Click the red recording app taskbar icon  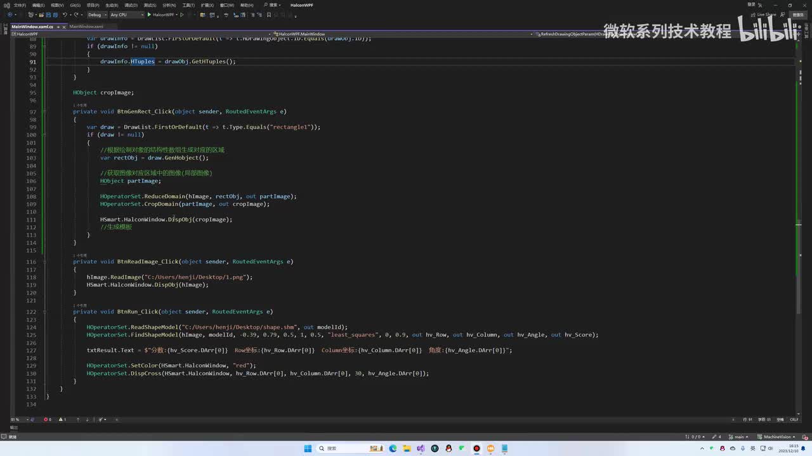tap(476, 448)
